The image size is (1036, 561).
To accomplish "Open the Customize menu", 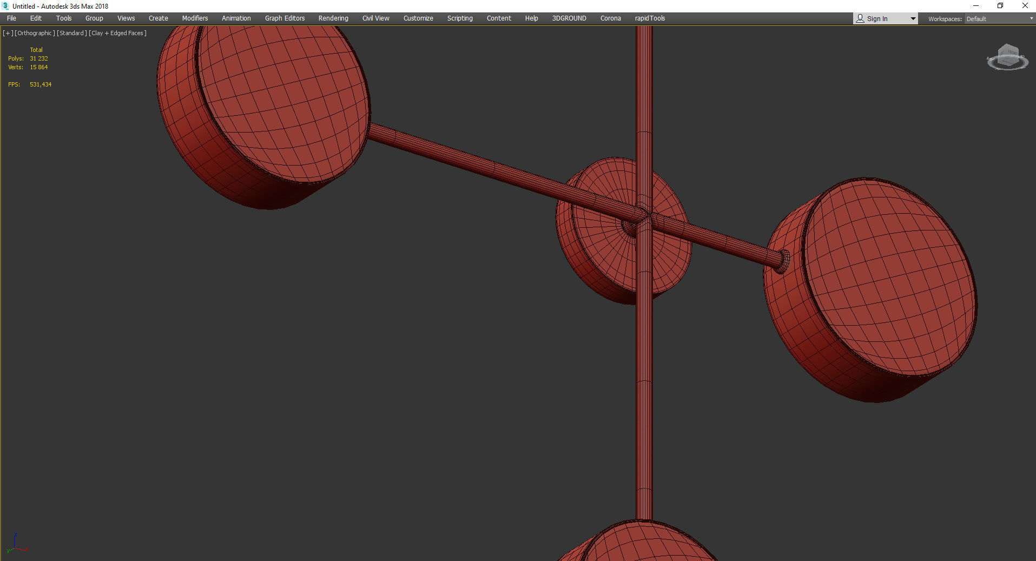I will [x=418, y=18].
